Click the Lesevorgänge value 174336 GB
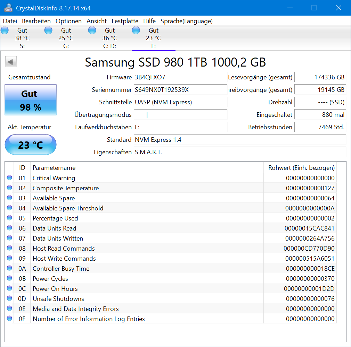This screenshot has height=347, width=351. point(320,77)
